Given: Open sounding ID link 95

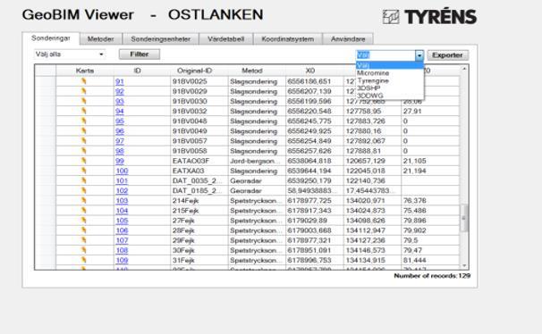Looking at the screenshot, I should pos(120,121).
